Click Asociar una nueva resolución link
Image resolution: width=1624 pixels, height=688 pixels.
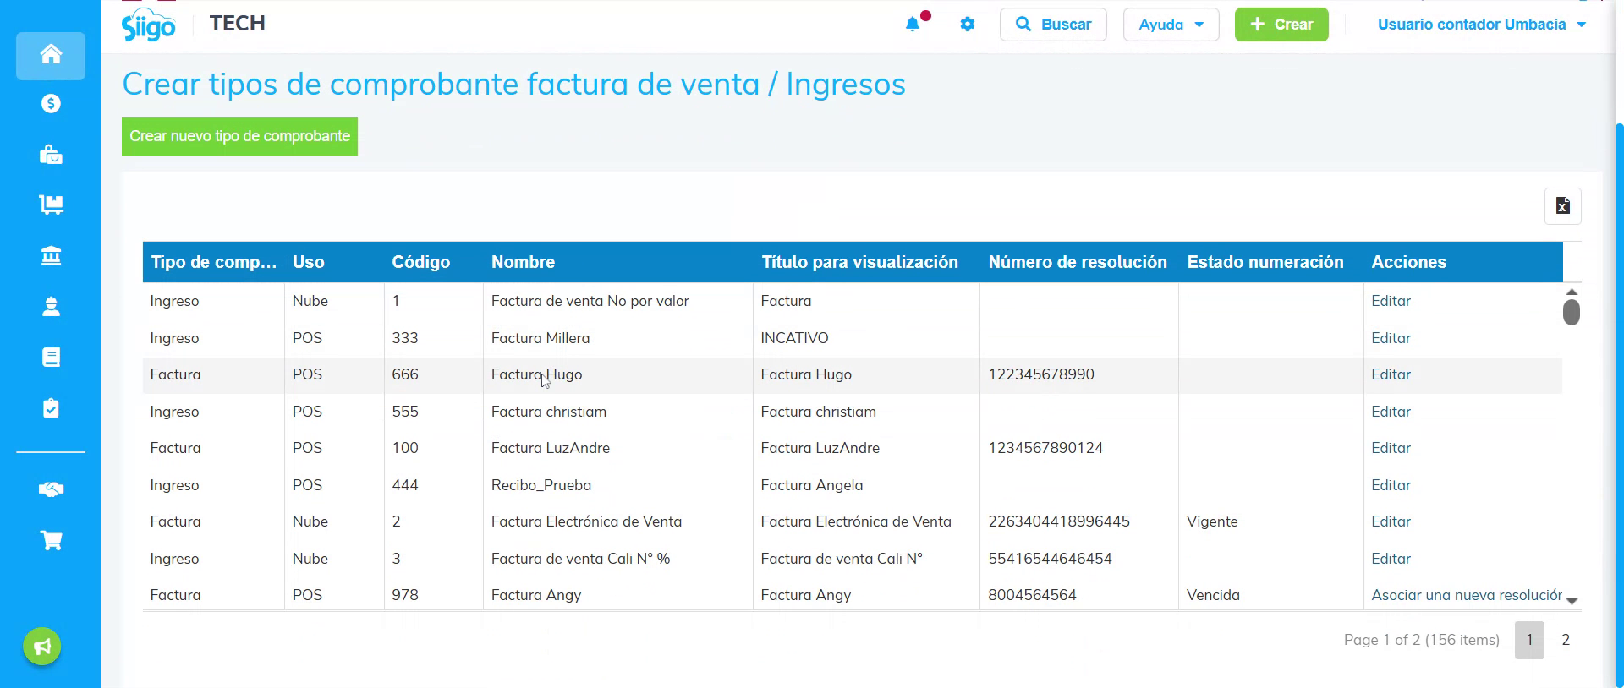tap(1466, 595)
